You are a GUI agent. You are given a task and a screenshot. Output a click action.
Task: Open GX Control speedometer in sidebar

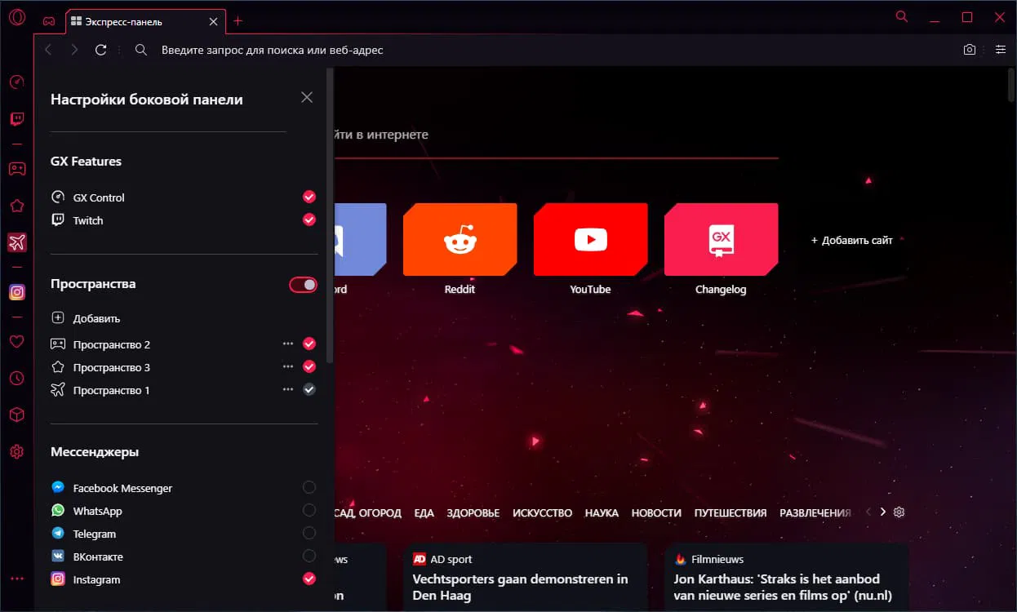pyautogui.click(x=16, y=82)
